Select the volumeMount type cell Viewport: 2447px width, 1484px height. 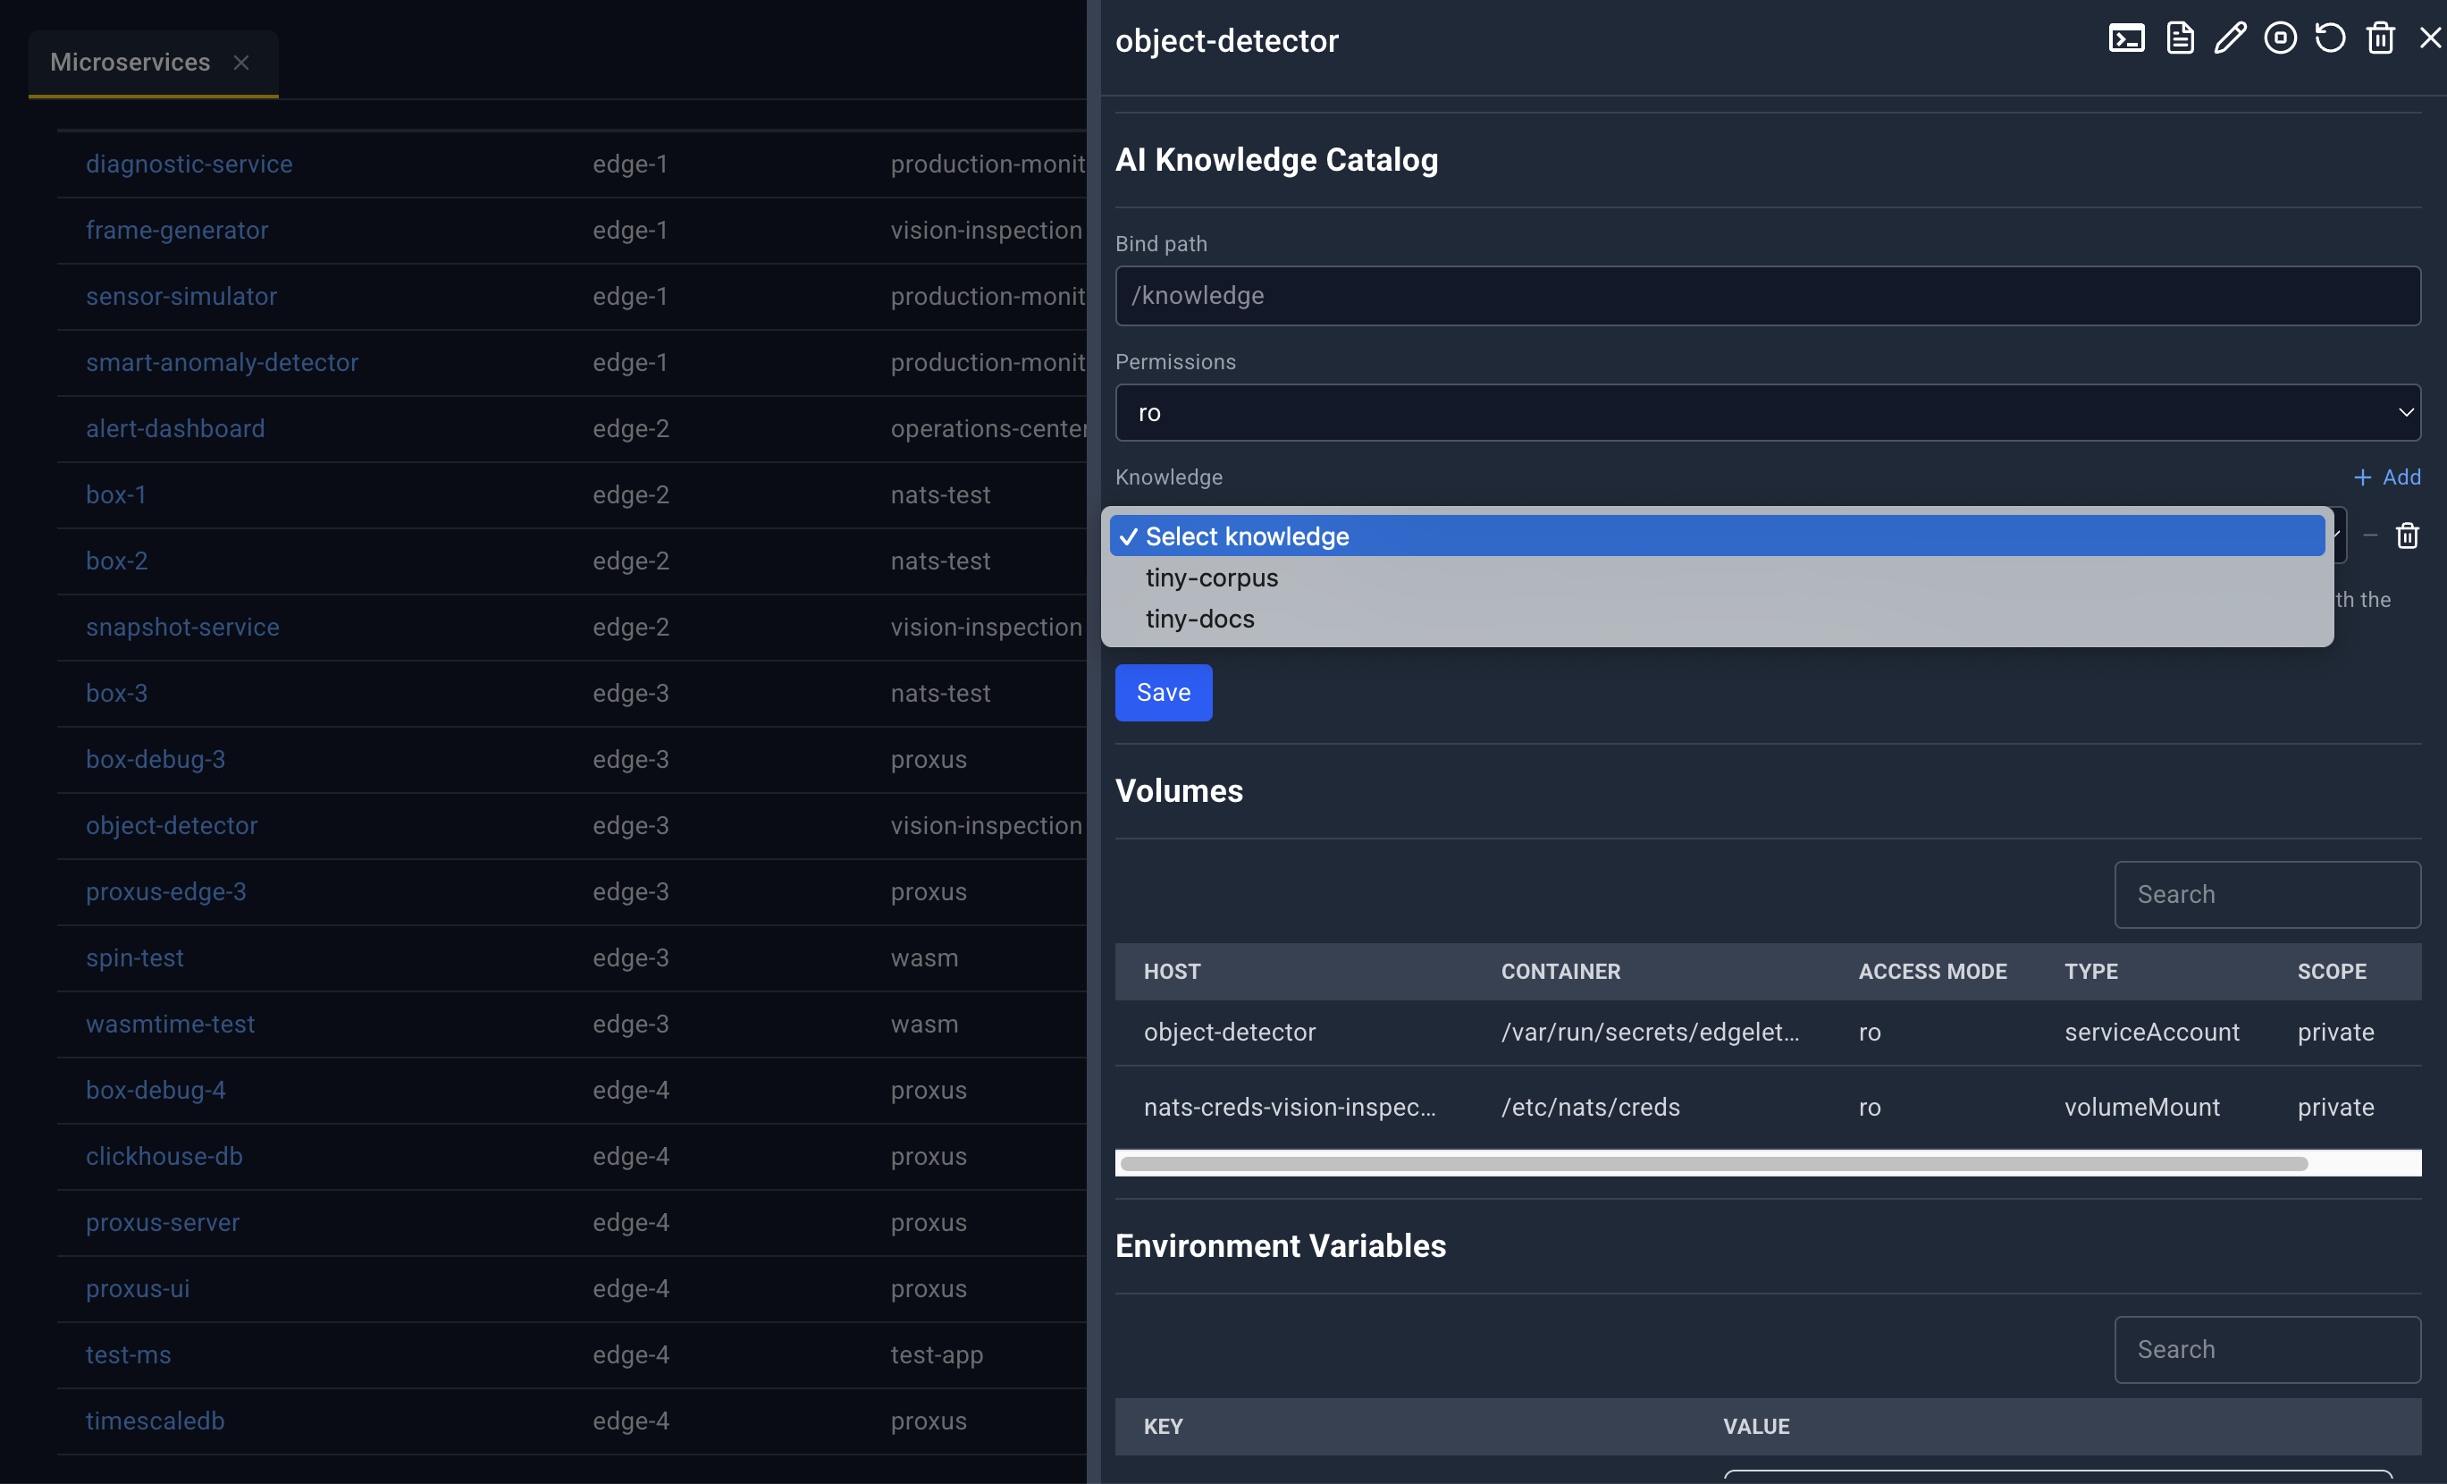click(2141, 1107)
